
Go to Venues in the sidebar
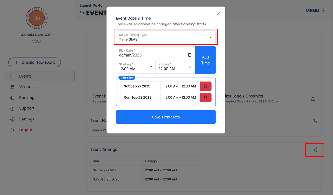[26, 87]
